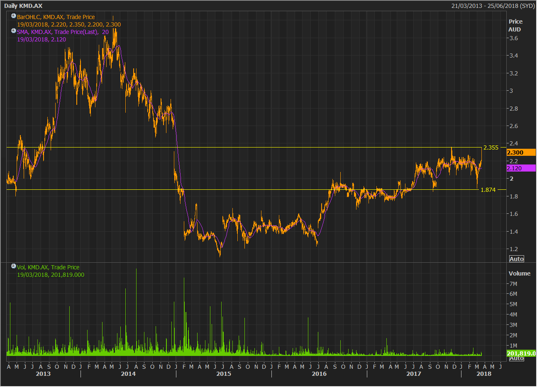Click the Volume axis heading
The width and height of the screenshot is (537, 387).
[520, 273]
